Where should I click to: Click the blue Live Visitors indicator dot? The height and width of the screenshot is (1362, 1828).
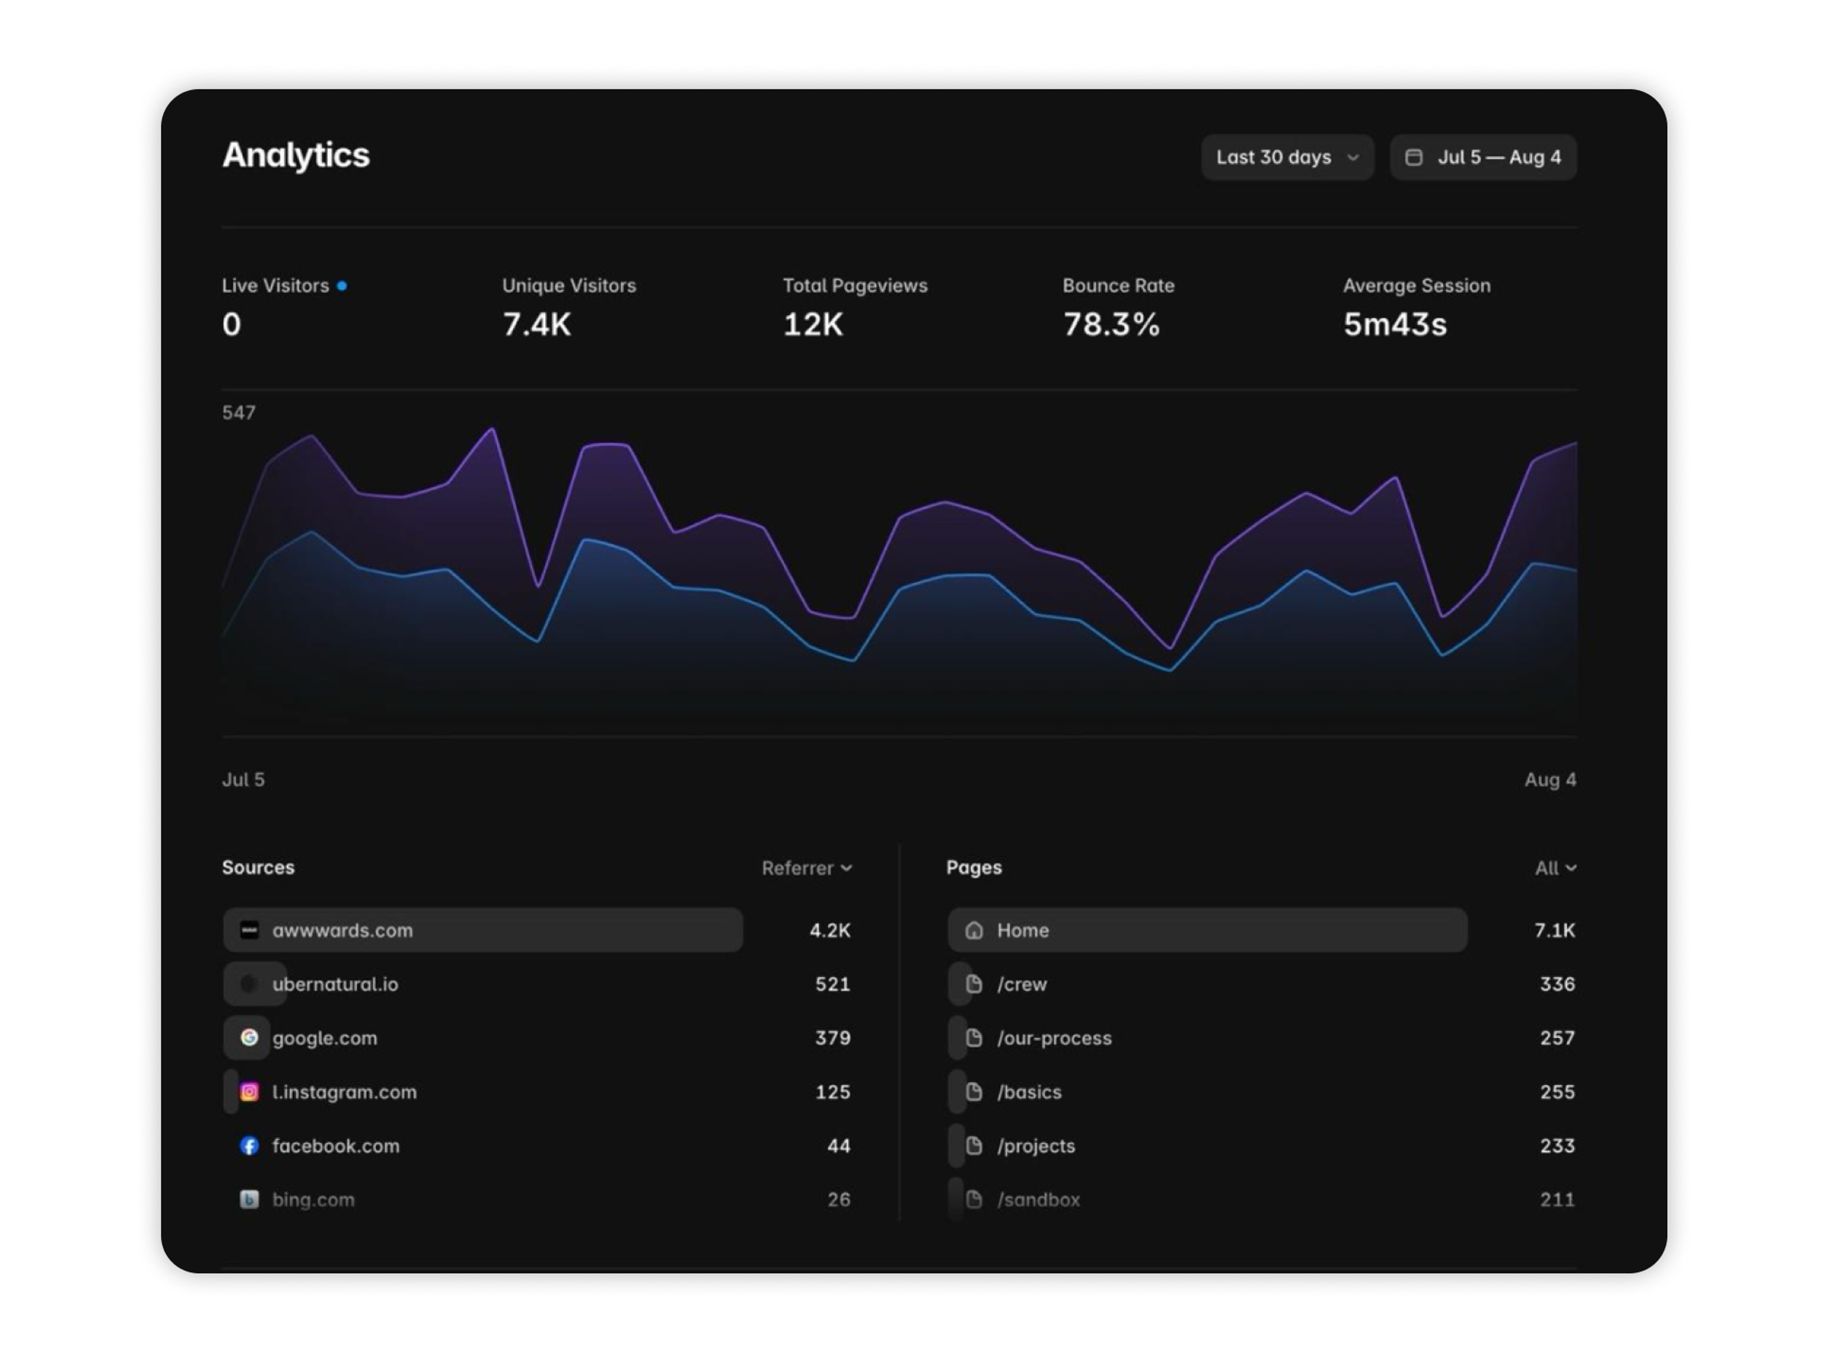(x=341, y=286)
